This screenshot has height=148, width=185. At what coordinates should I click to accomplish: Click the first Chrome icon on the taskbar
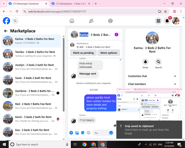coord(84,144)
